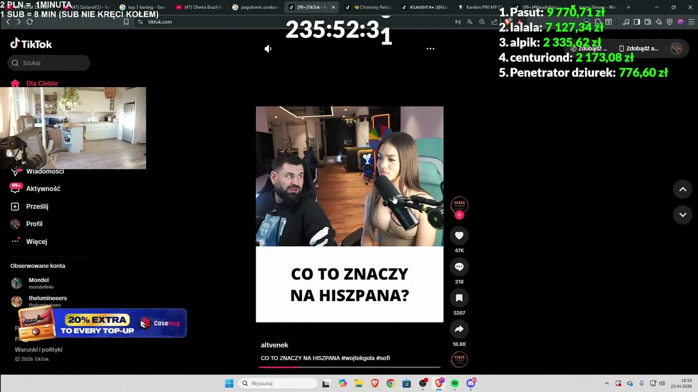Image resolution: width=698 pixels, height=392 pixels.
Task: Switch to the KLAUDITA TikTok tab
Action: [424, 7]
